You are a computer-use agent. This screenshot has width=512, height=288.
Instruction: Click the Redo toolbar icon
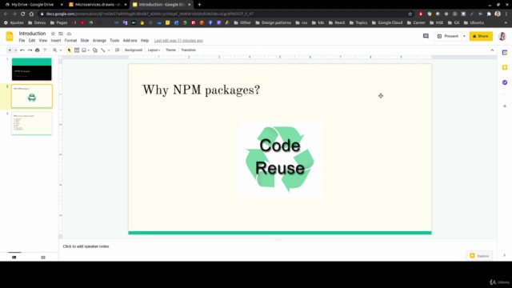coord(30,50)
